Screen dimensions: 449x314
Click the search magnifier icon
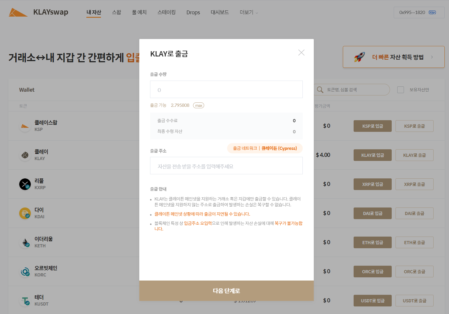point(320,90)
